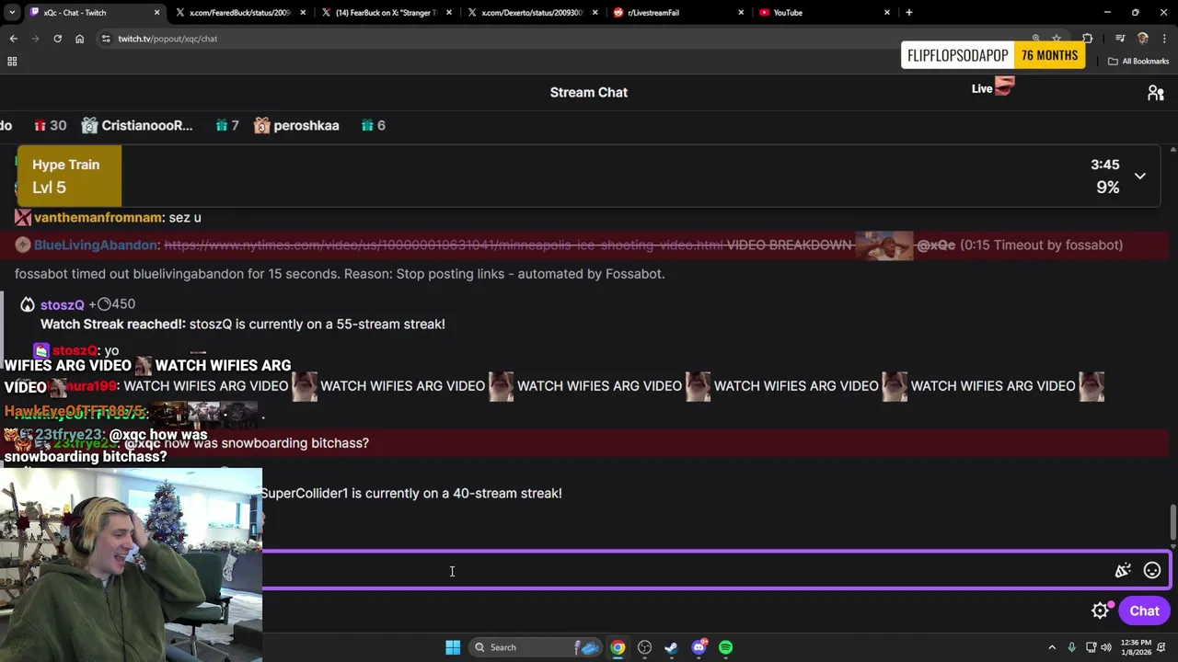The width and height of the screenshot is (1178, 662).
Task: Open the emote picker smiley
Action: 1152,571
